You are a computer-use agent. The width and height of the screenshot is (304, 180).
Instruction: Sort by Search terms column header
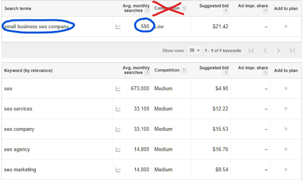point(18,9)
